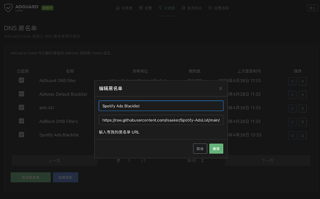Delete the AdGuard DNS filter entry

303,81
